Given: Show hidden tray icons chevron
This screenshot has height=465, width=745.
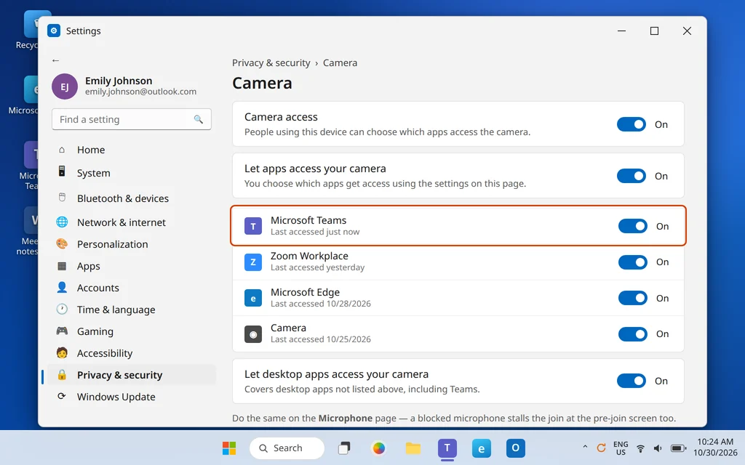Looking at the screenshot, I should point(585,447).
